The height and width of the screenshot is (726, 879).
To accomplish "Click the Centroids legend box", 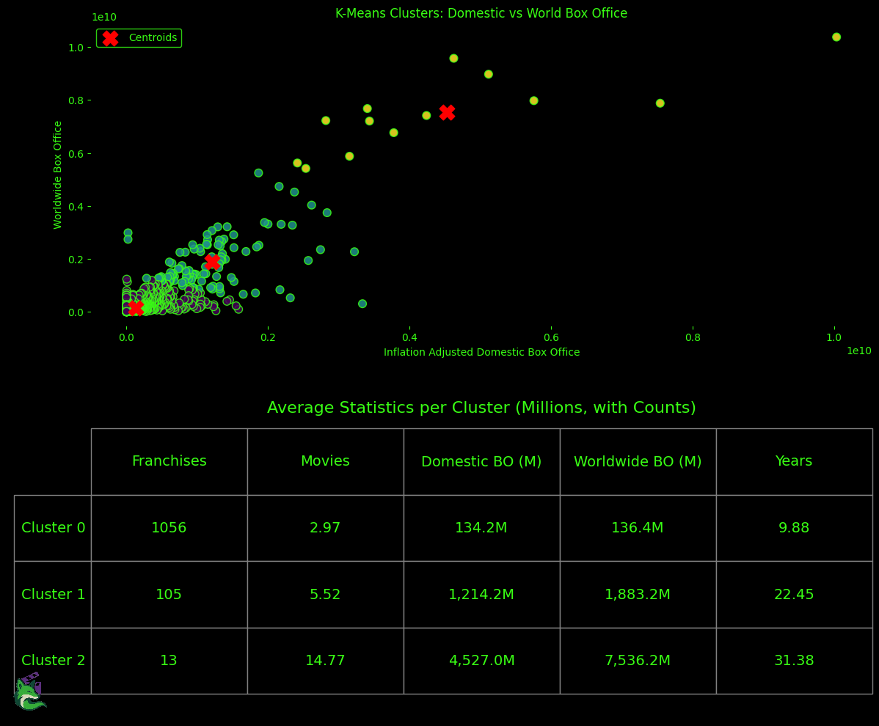I will [x=139, y=37].
